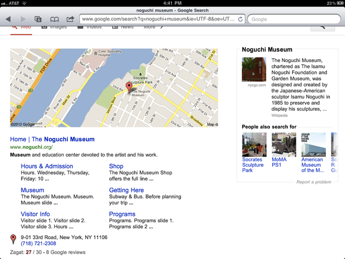Image resolution: width=345 pixels, height=259 pixels.
Task: Click the www.noguchi.org green URL
Action: click(31, 147)
